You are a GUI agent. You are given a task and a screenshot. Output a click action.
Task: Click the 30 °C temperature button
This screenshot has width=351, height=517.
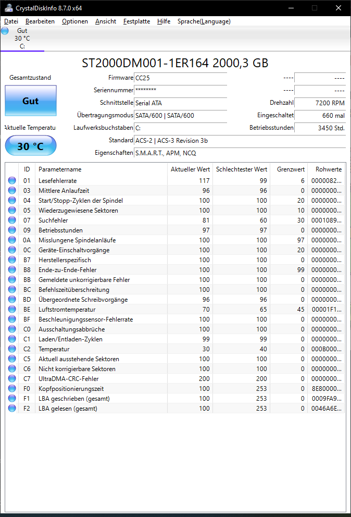[31, 146]
